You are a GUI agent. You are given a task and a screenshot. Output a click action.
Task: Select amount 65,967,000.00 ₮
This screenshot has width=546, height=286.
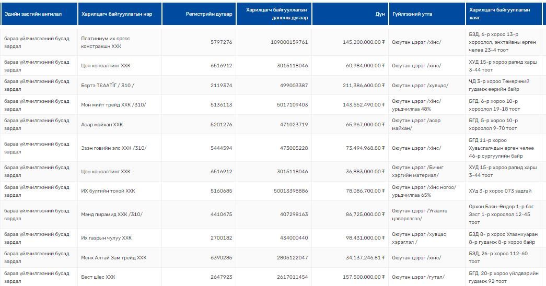coord(365,125)
